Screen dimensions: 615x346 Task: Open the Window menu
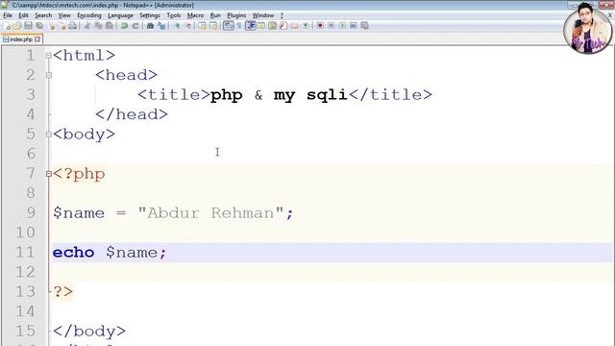(x=262, y=15)
